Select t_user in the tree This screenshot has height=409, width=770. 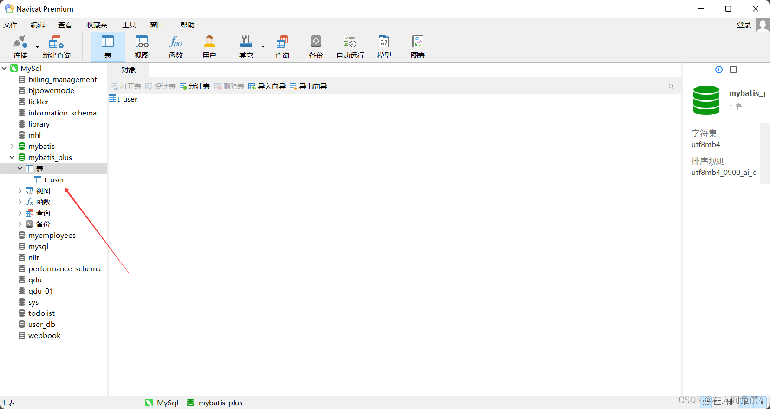(x=54, y=179)
